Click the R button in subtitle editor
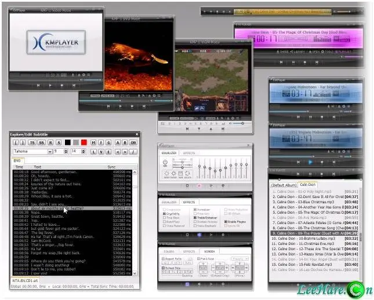This screenshot has height=300, width=374. [50, 142]
